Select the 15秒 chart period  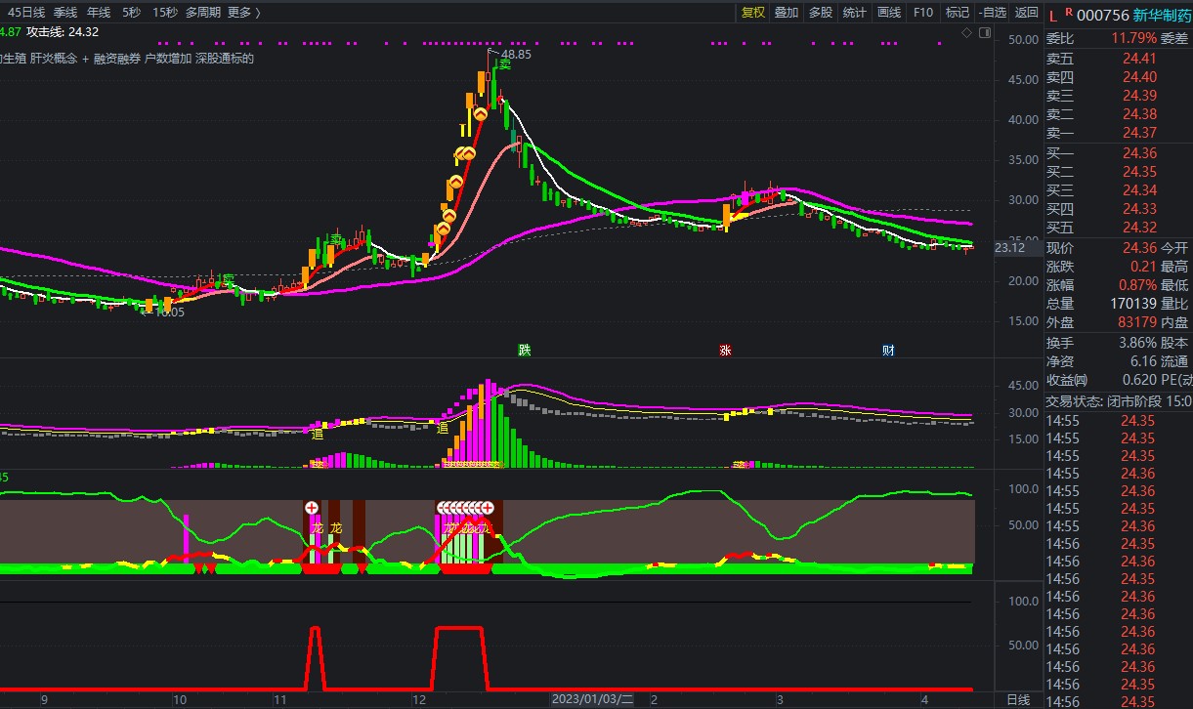(165, 13)
